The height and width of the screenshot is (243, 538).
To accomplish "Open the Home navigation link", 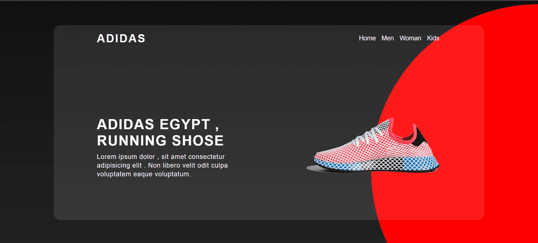I will point(367,38).
